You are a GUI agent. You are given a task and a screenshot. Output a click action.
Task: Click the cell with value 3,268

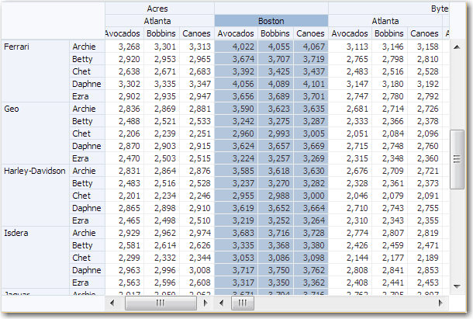click(x=125, y=47)
